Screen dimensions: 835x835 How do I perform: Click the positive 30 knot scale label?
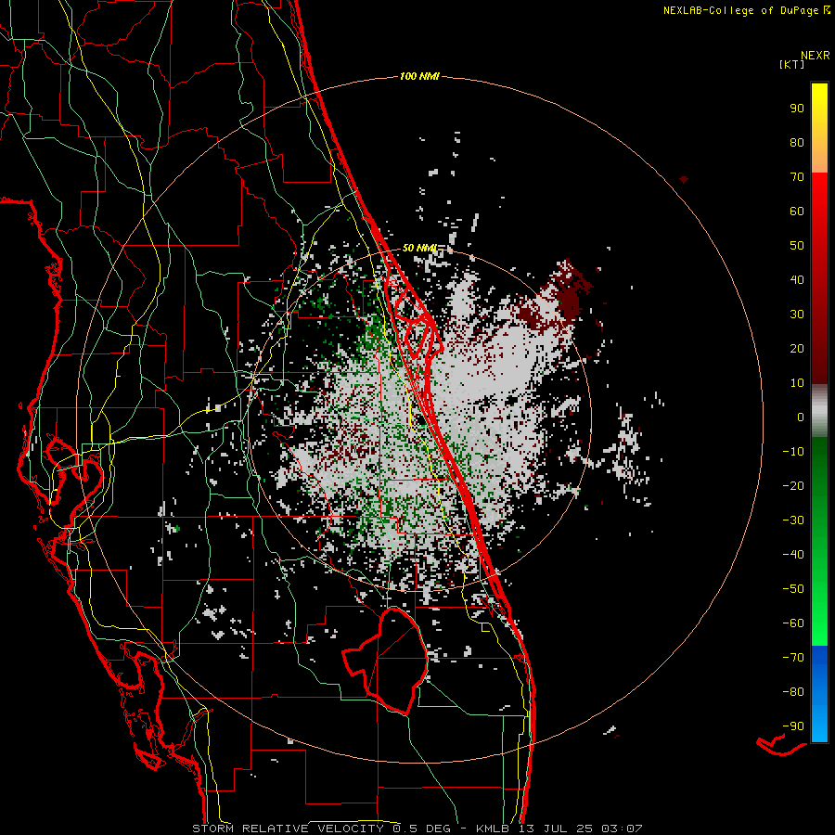[x=797, y=315]
